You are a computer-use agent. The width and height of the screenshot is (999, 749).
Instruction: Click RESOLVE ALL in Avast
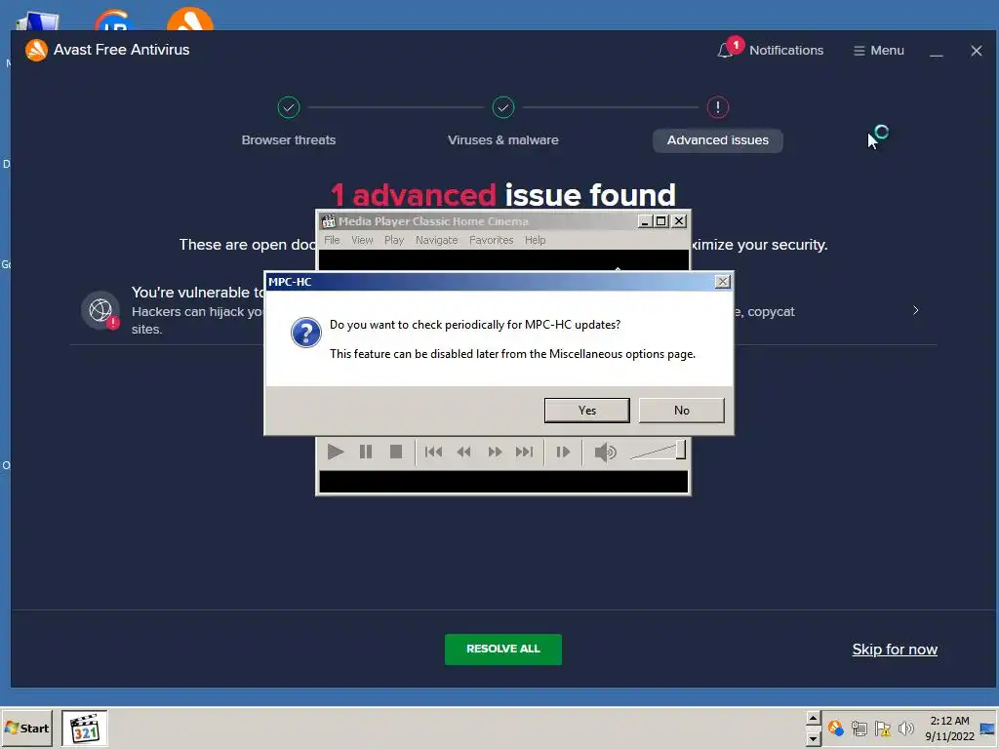[502, 649]
